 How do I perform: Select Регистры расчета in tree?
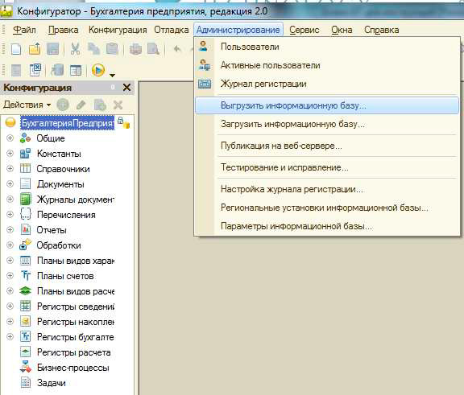(73, 352)
